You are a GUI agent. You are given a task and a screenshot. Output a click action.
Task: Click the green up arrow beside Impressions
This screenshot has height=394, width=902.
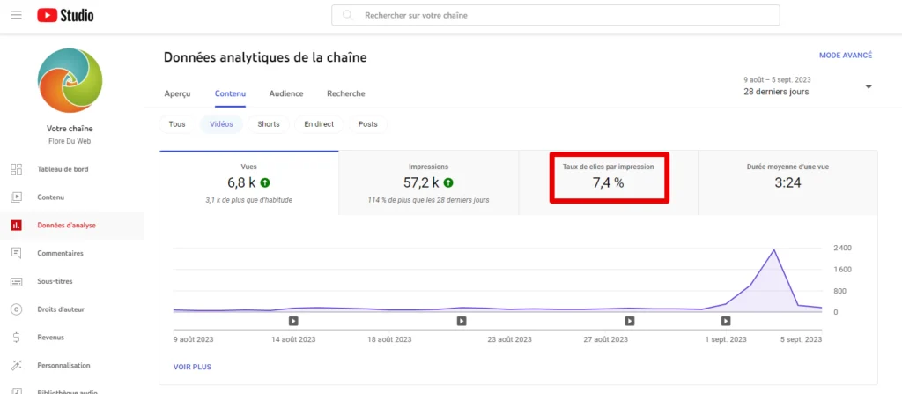tap(448, 182)
